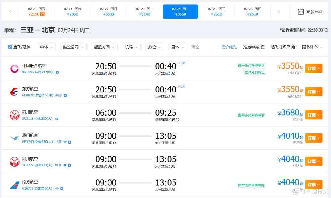The image size is (331, 198).
Task: Click the info icon beside update time
Action: (326, 30)
